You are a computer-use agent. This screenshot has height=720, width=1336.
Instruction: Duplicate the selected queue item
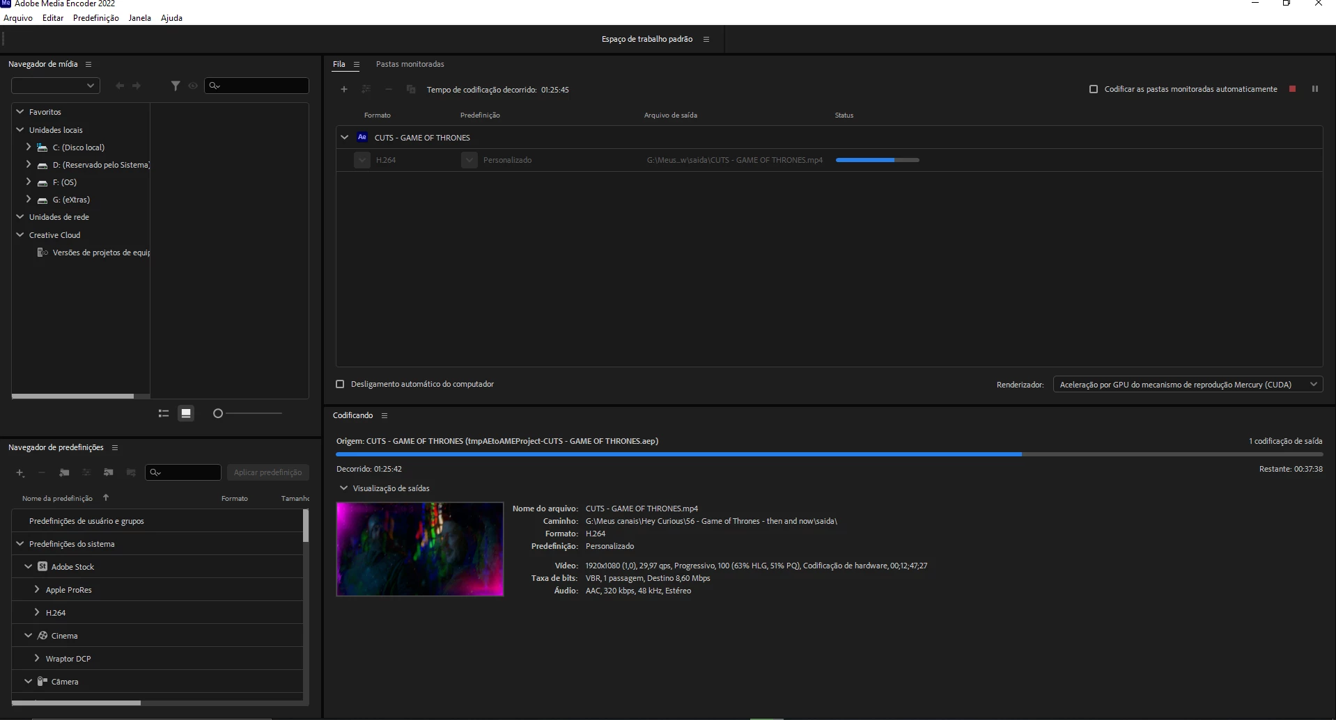(411, 89)
